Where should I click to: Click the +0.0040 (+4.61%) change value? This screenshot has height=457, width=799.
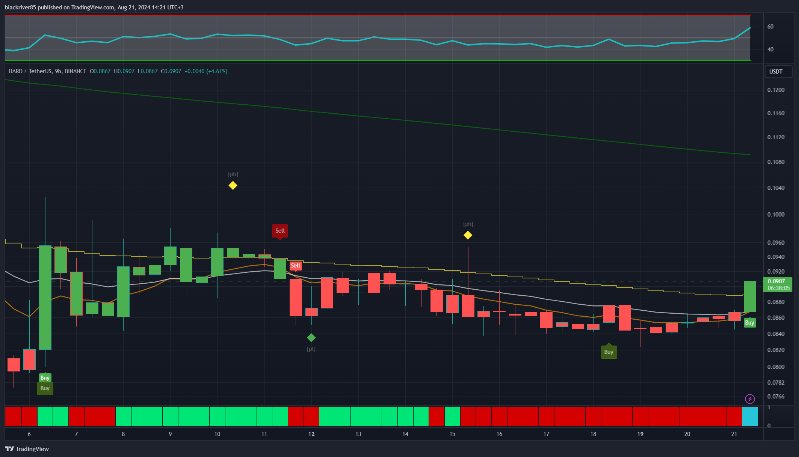[206, 71]
